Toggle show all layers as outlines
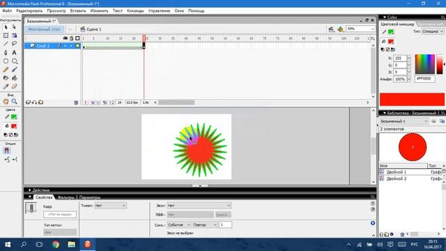Viewport: 446px width, 251px height. tap(77, 38)
